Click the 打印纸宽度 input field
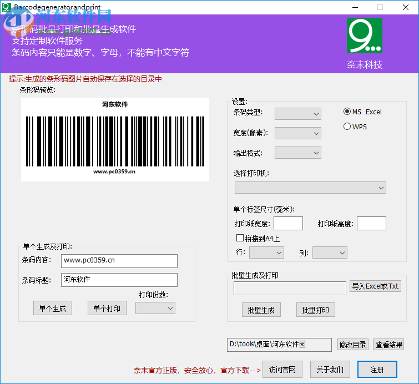 tap(289, 223)
